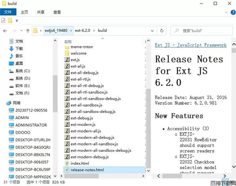
Task: Select the index.html file icon
Action: (x=67, y=163)
